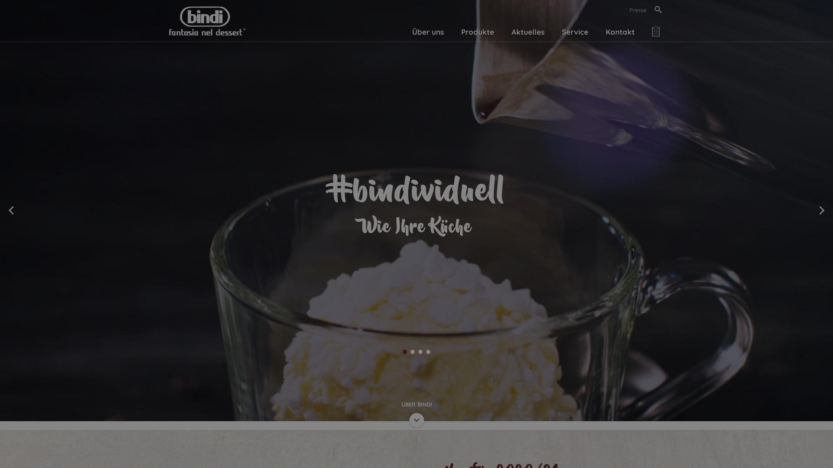This screenshot has height=468, width=833.
Task: Click the Presse link in header
Action: (x=638, y=10)
